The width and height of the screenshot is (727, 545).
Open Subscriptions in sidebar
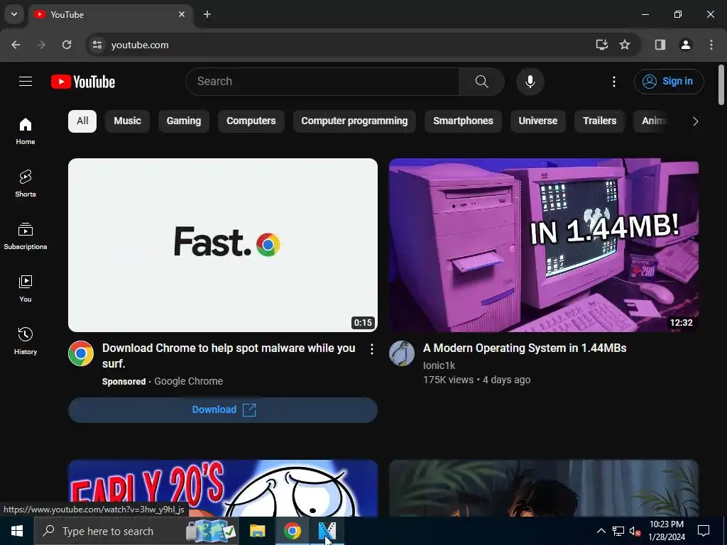click(x=26, y=236)
